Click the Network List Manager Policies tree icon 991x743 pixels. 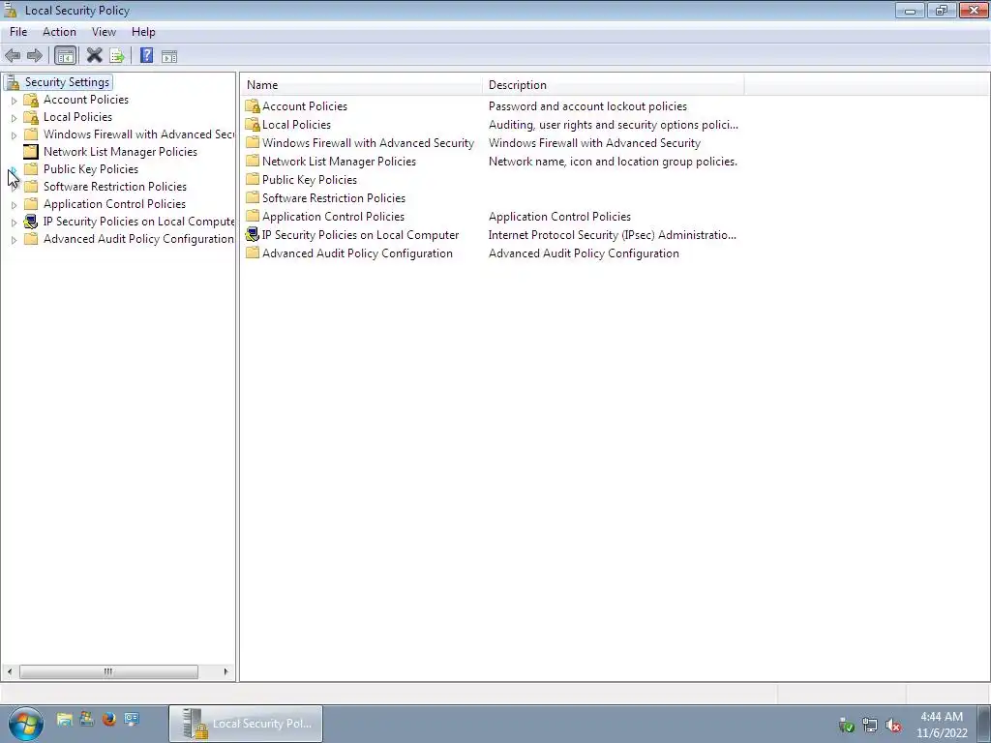tap(30, 152)
